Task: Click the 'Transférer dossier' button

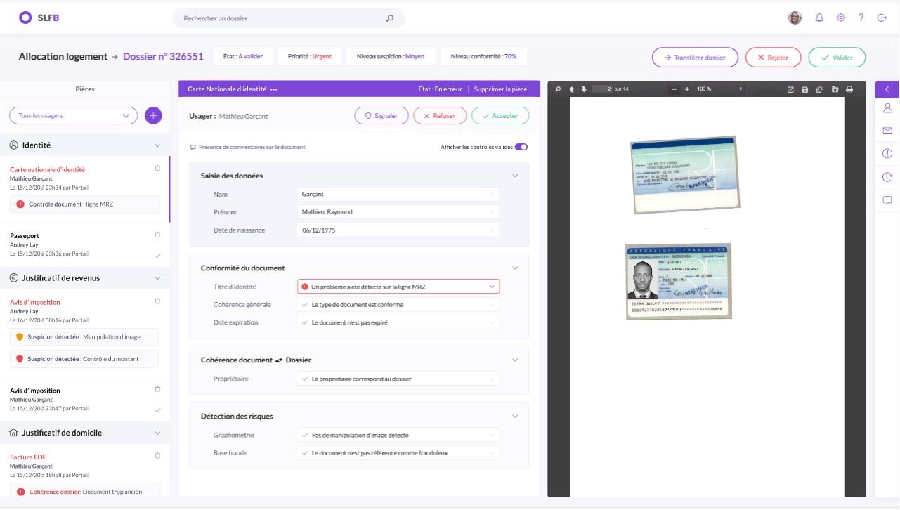Action: point(695,58)
